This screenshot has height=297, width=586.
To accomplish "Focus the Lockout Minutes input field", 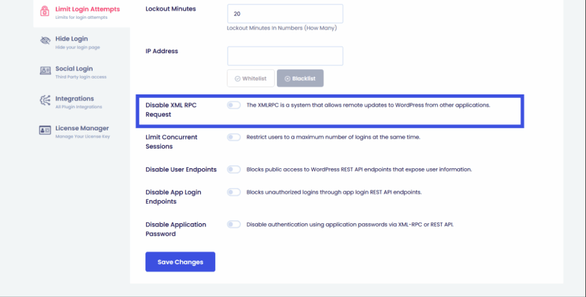I will (285, 14).
